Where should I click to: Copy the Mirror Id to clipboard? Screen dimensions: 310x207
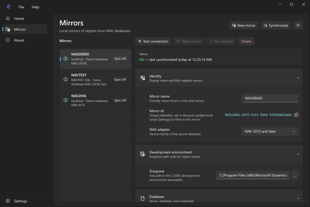296,115
